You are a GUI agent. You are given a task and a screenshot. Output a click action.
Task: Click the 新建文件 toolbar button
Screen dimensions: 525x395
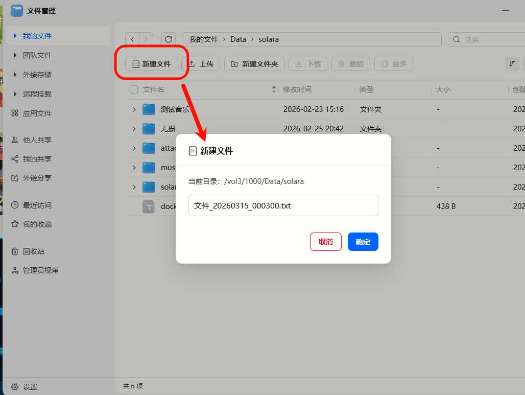[x=151, y=64]
